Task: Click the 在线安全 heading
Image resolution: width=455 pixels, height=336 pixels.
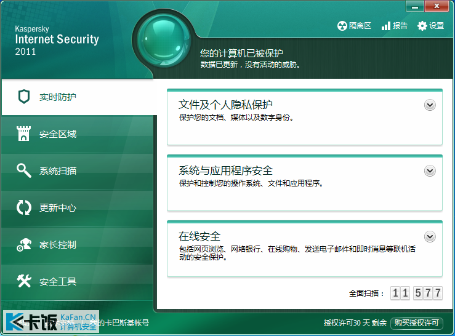Action: click(199, 236)
